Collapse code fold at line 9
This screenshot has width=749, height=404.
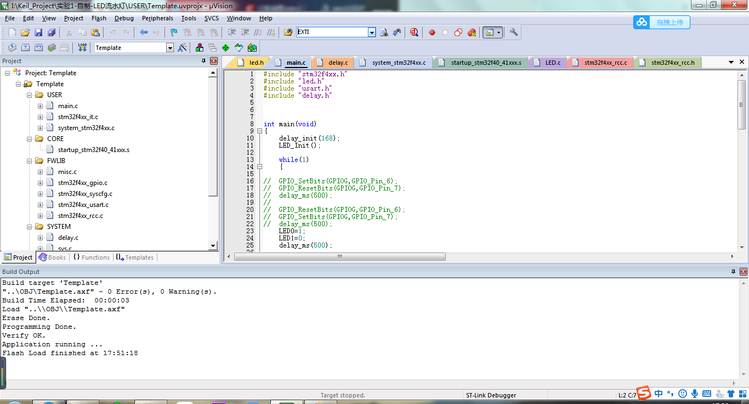click(x=259, y=131)
